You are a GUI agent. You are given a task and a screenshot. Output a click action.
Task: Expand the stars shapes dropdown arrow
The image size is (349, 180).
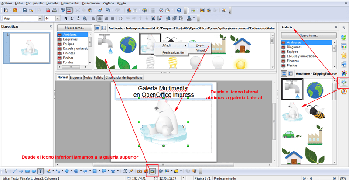(118, 171)
